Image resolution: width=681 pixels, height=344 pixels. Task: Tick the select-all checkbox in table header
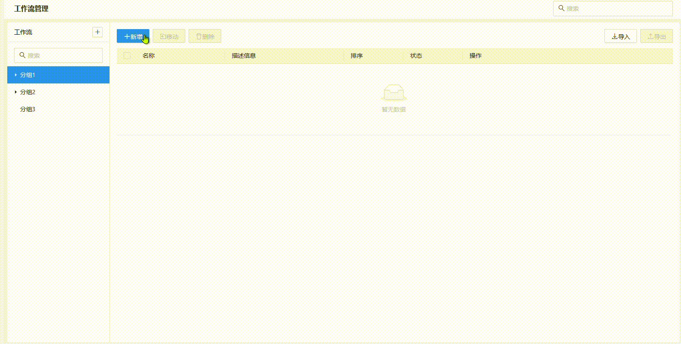[127, 56]
